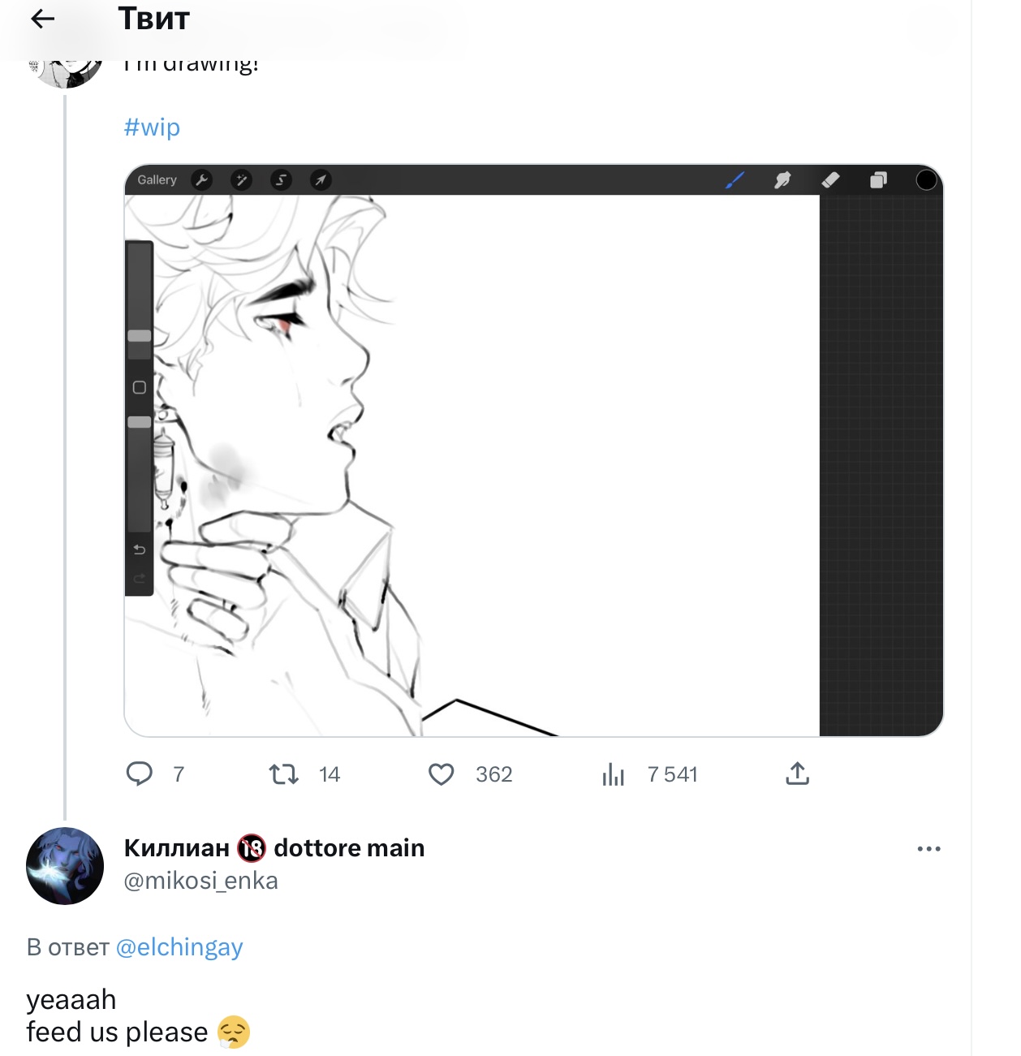The height and width of the screenshot is (1056, 1021).
Task: Open the Layers panel icon
Action: (x=878, y=180)
